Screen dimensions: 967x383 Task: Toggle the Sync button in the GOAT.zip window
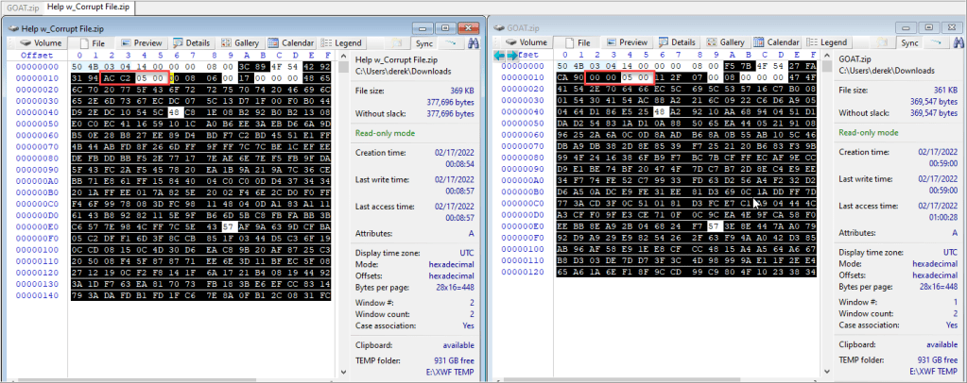[908, 42]
